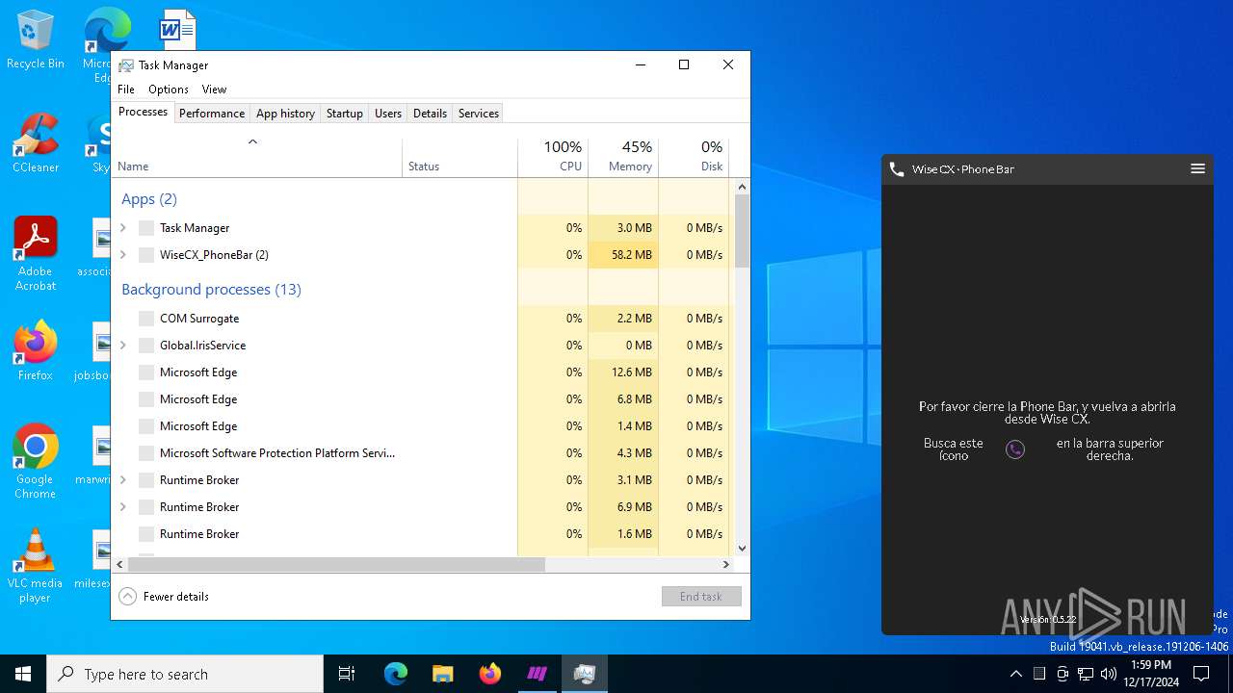Switch to the Services tab
The height and width of the screenshot is (693, 1233).
(x=479, y=113)
